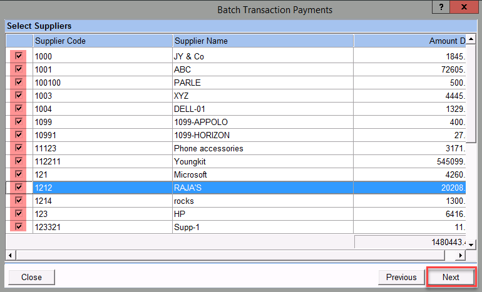Toggle the checkbox for DELL-01
This screenshot has width=482, height=292.
point(19,109)
